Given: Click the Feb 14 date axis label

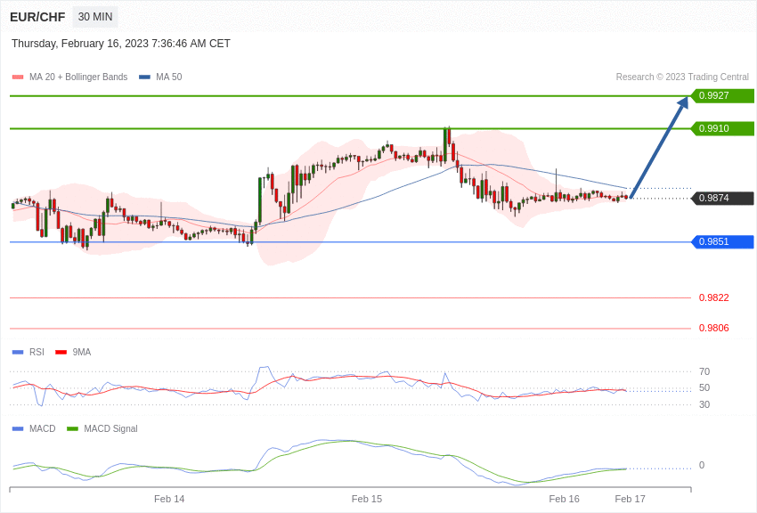Looking at the screenshot, I should [169, 499].
